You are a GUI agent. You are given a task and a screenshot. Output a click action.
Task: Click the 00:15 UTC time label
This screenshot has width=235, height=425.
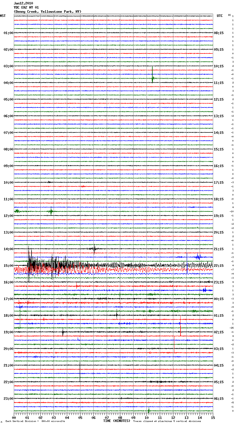[219, 299]
